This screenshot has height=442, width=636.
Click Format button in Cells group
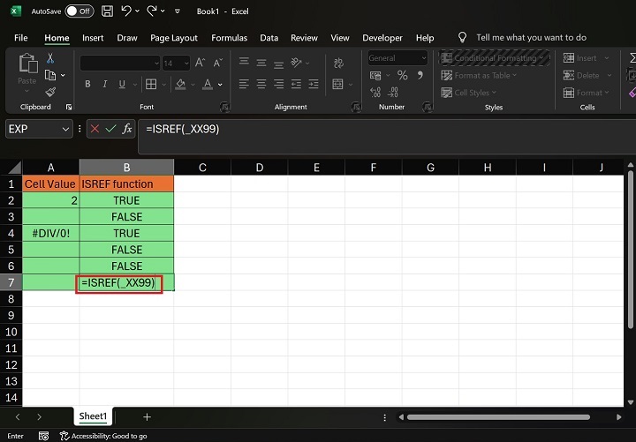(x=587, y=93)
